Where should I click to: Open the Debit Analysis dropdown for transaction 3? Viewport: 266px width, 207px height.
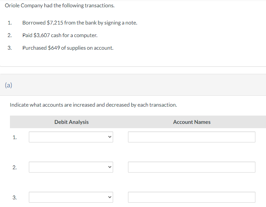[71, 197]
